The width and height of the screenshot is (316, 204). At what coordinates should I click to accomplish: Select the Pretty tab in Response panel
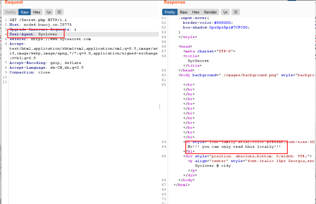(170, 12)
